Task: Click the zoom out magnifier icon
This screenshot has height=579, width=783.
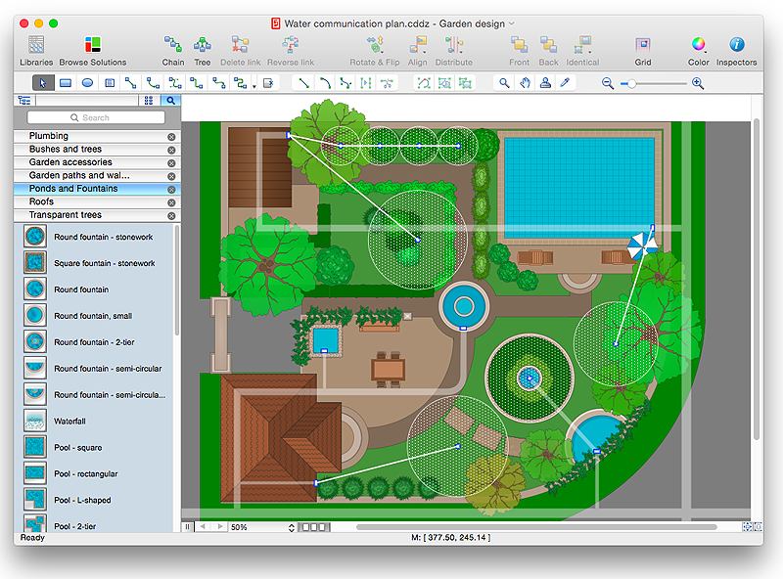Action: tap(607, 83)
